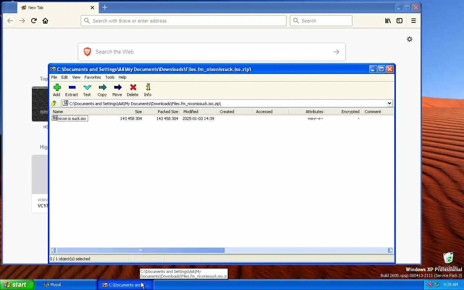This screenshot has height=290, width=464.
Task: Click the Add toolbar icon in 7-Zip
Action: click(x=57, y=90)
